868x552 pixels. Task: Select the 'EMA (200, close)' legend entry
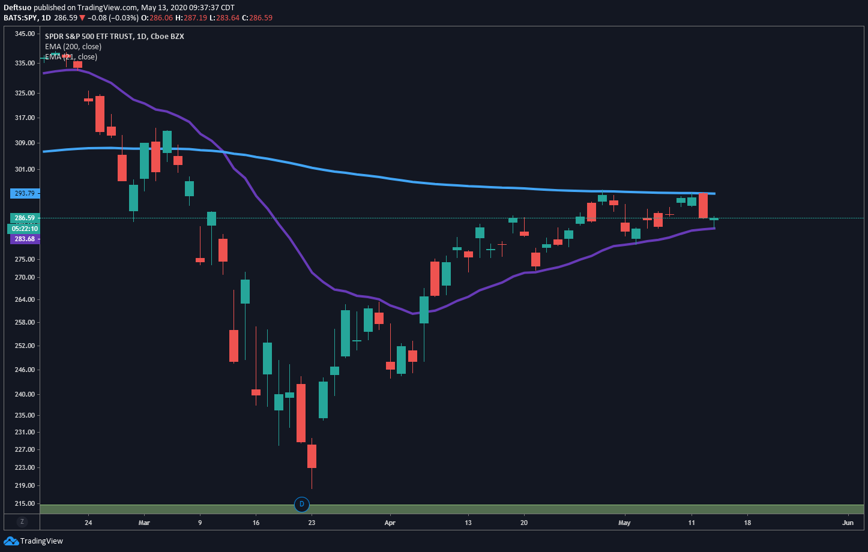pos(73,46)
